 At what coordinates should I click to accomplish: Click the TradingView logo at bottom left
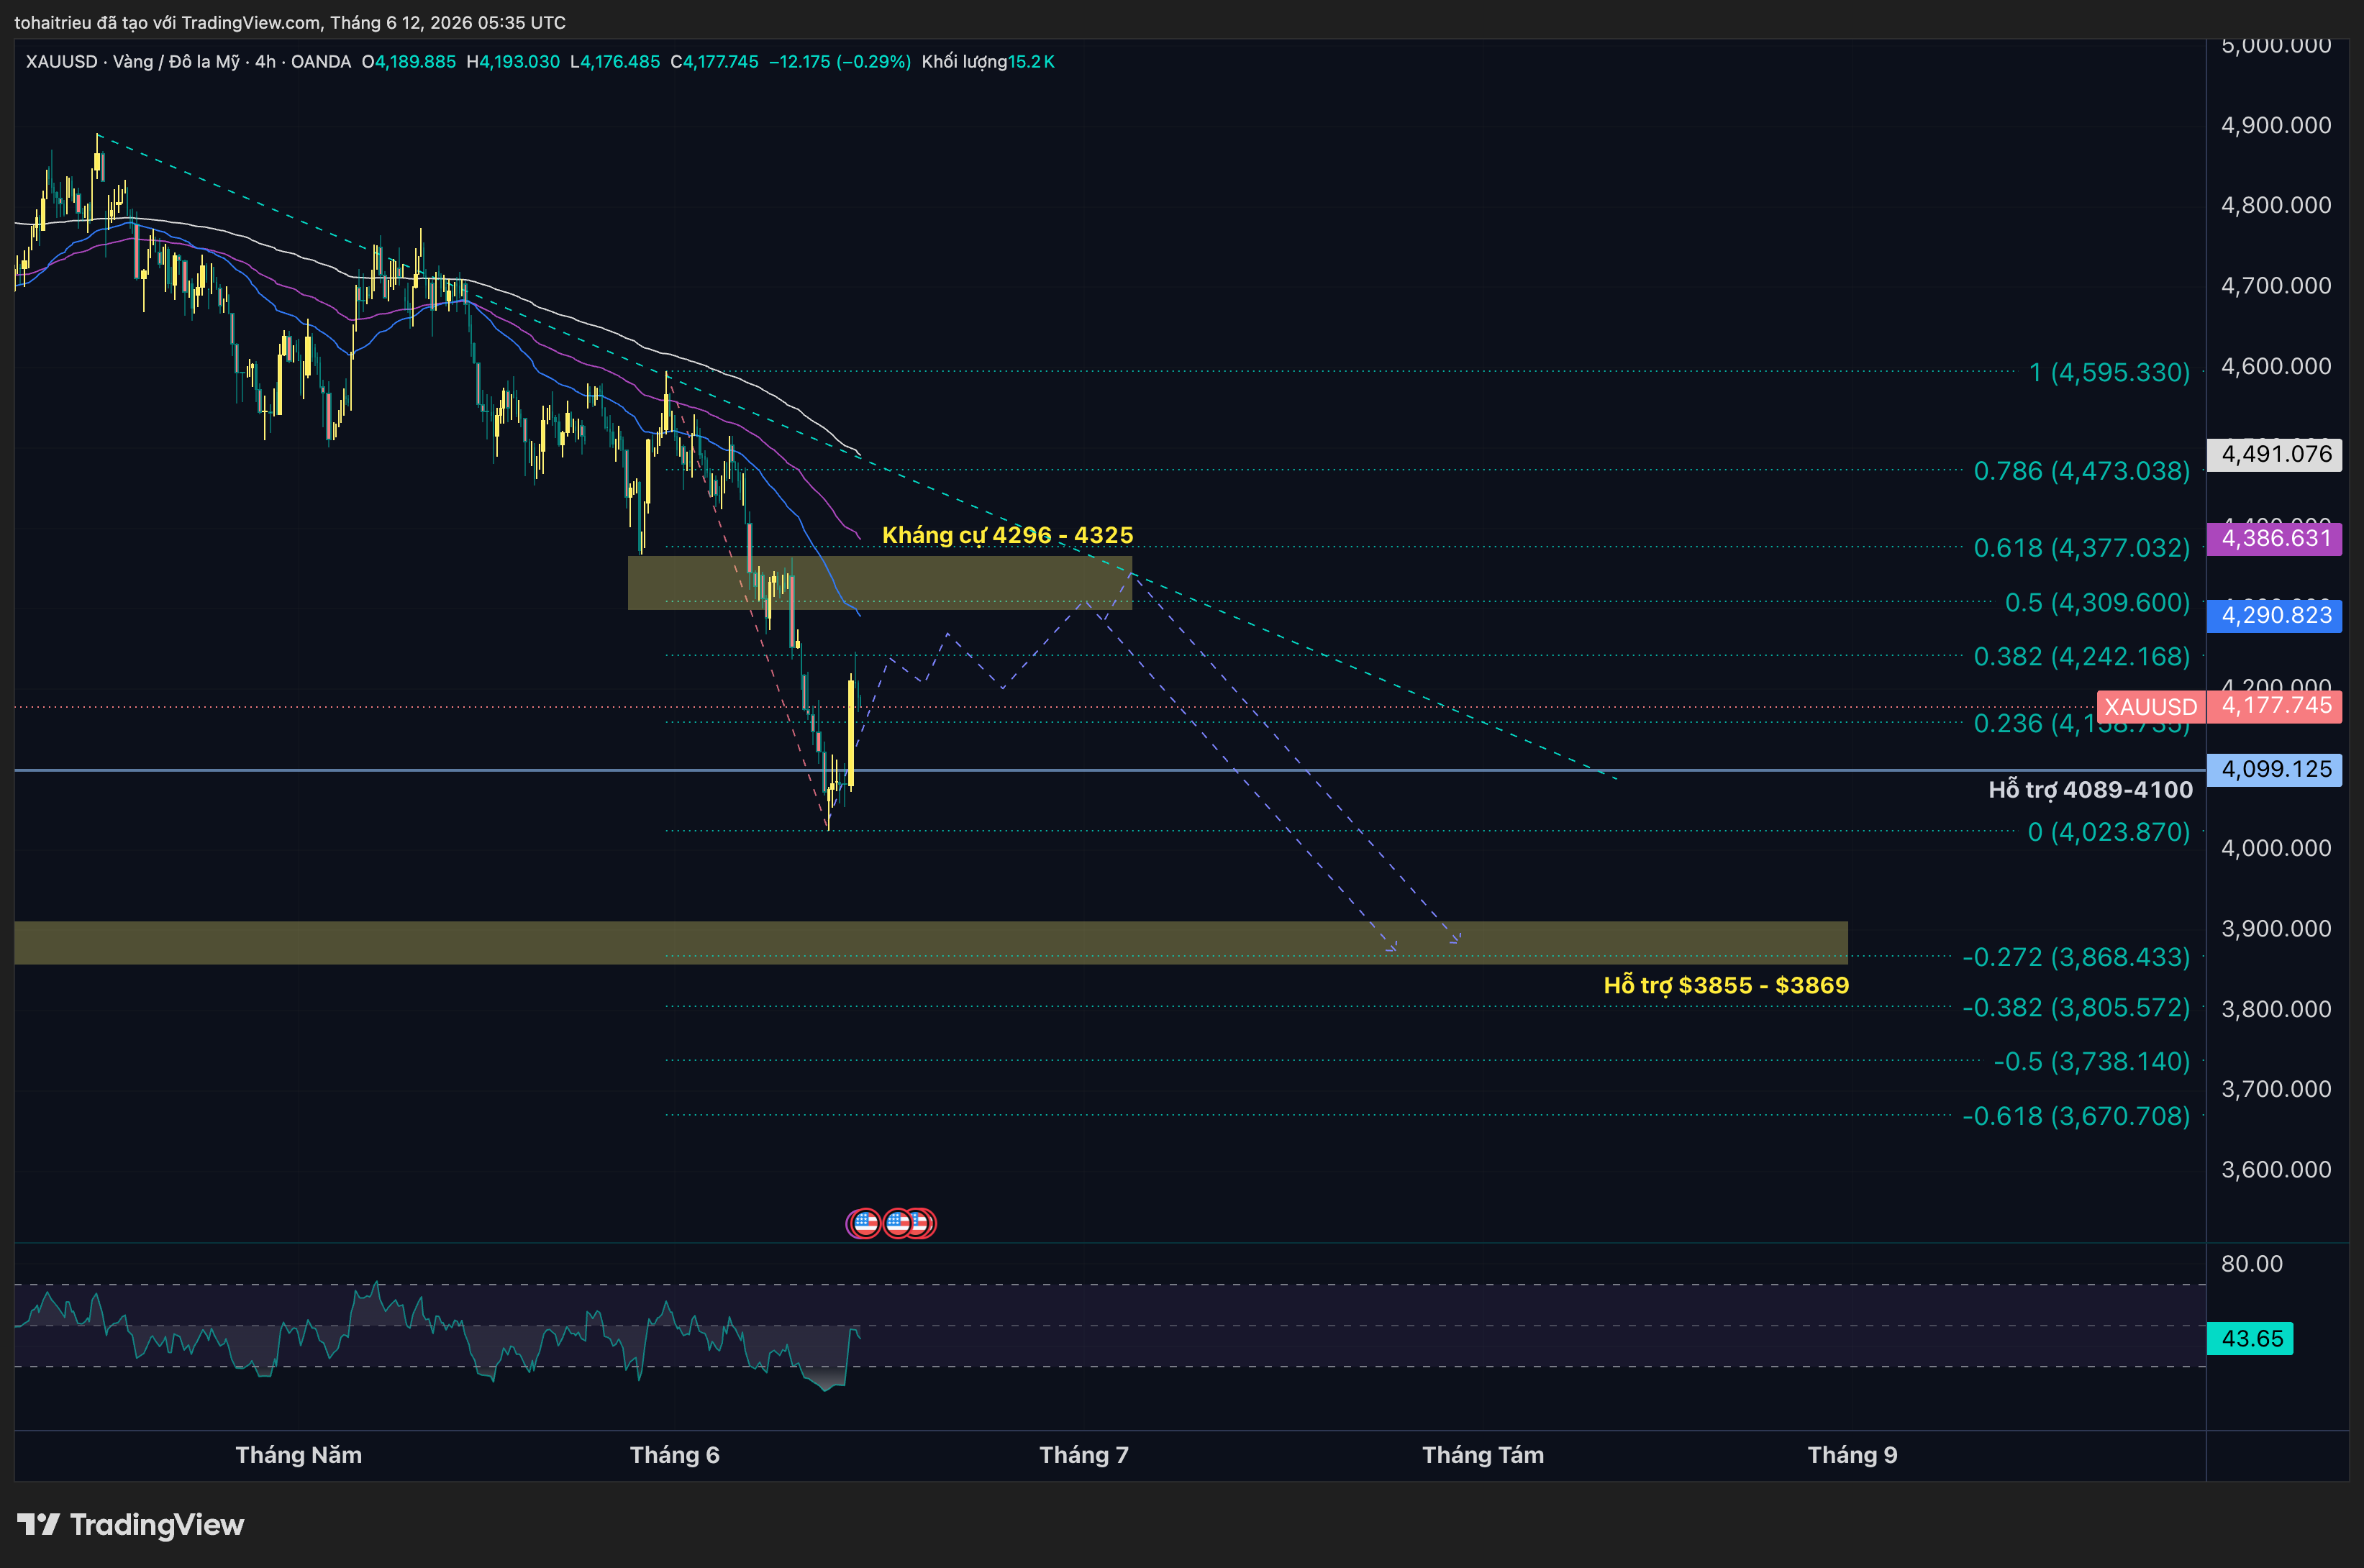[x=130, y=1524]
